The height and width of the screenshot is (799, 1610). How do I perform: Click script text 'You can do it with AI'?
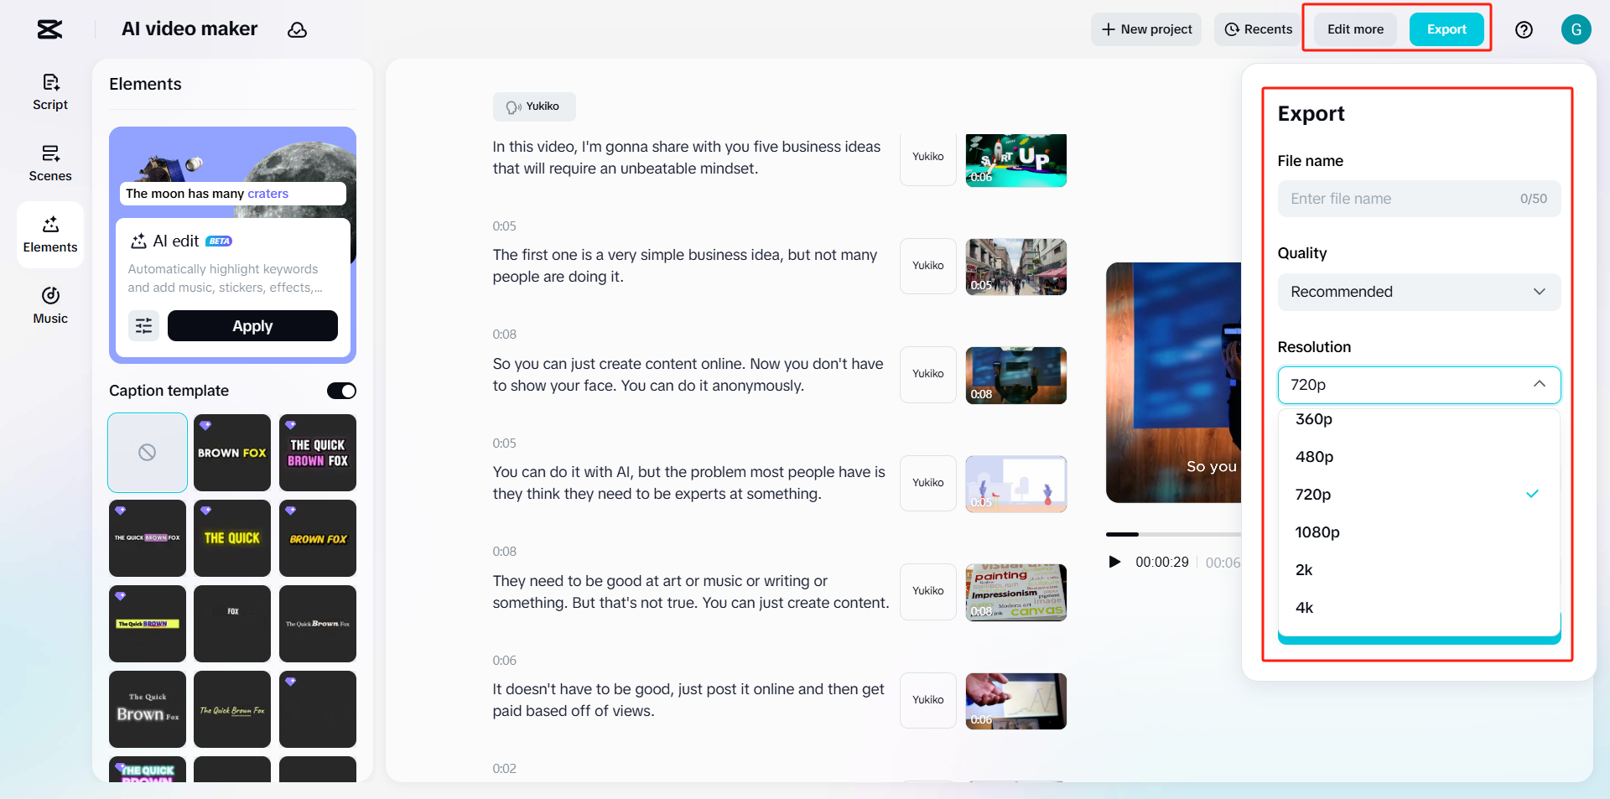coord(689,483)
